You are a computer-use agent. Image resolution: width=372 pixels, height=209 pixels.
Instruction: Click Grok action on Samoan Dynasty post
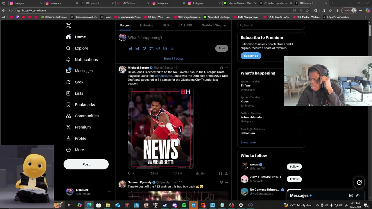221,182
